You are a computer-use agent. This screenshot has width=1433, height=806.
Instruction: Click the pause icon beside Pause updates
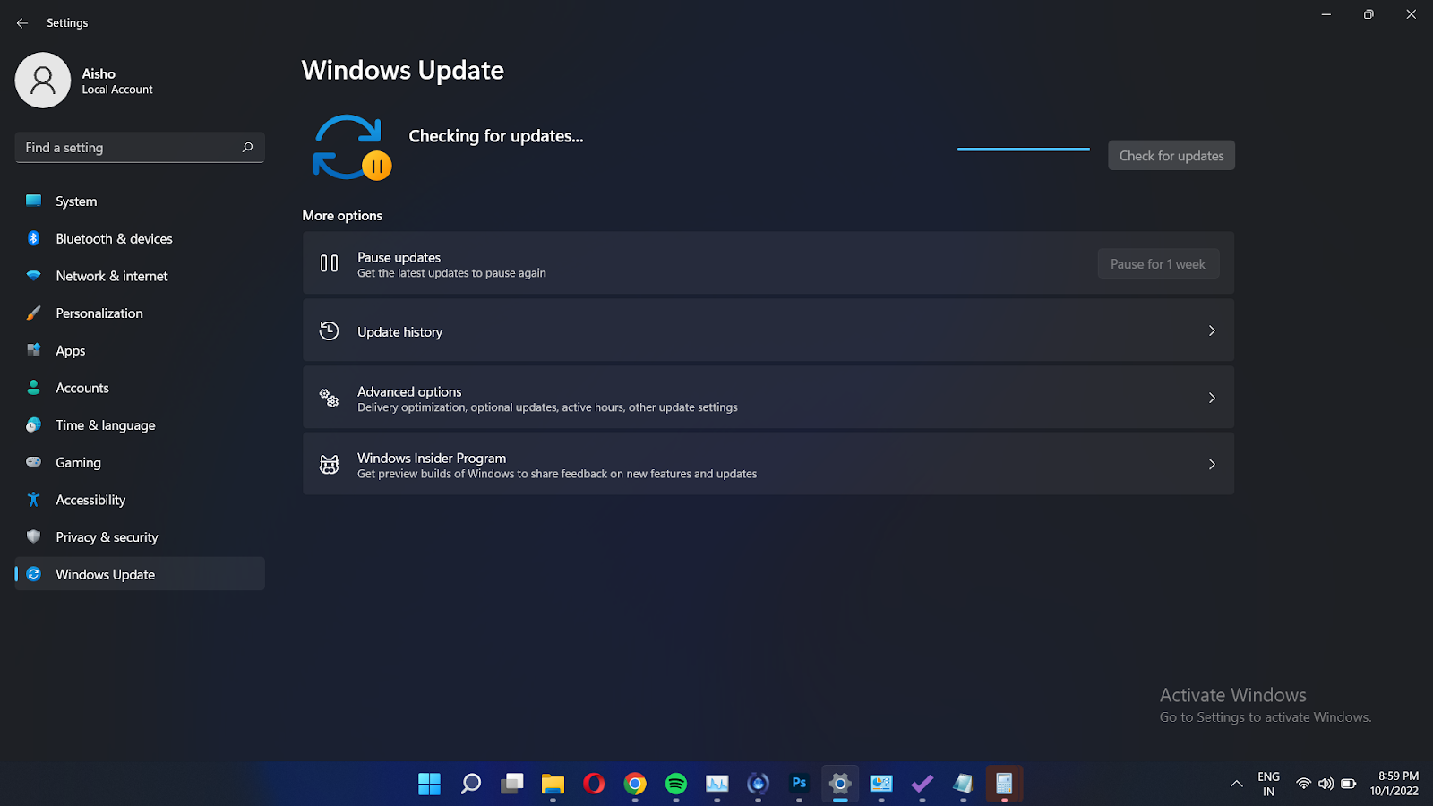[x=330, y=263]
